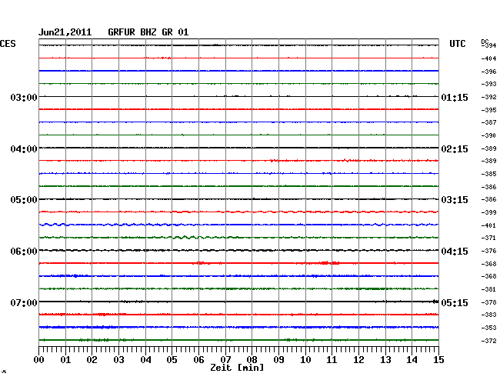This screenshot has height=380, width=500.
Task: Click minute label 13 on time axis
Action: (385, 360)
